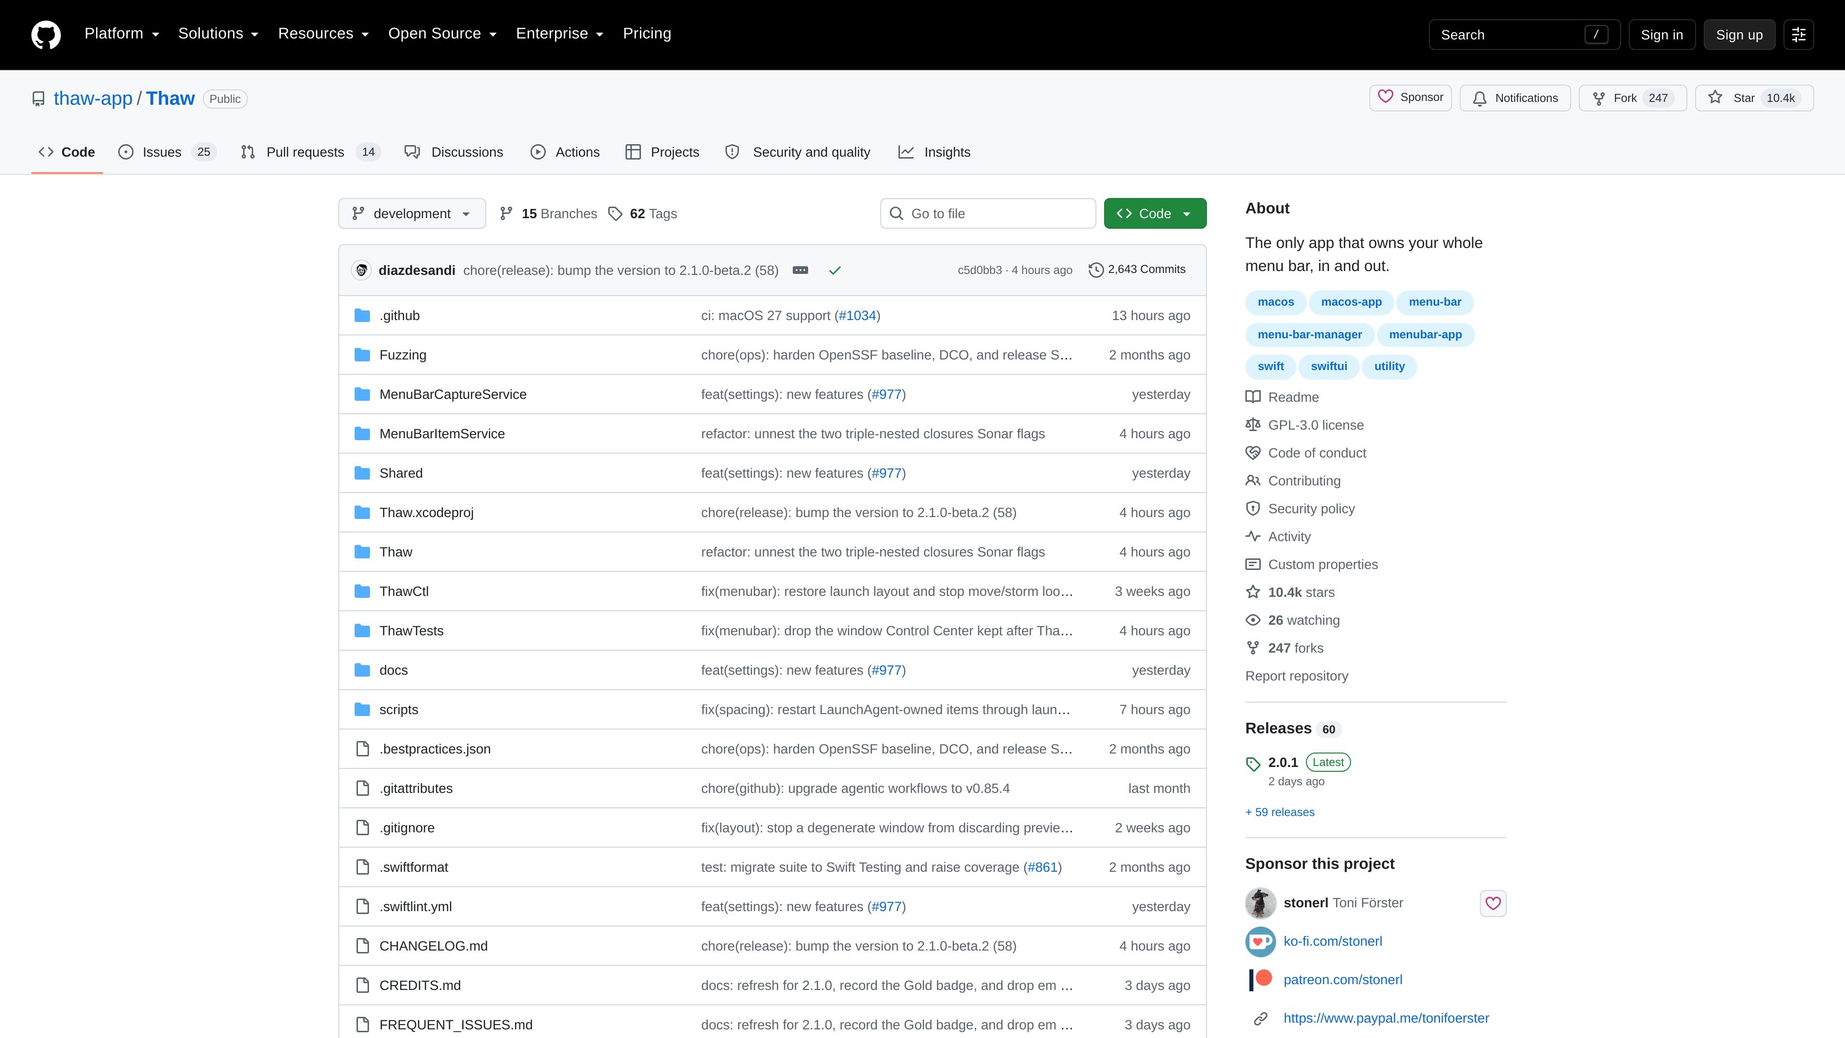Click the Sign up button

1739,35
